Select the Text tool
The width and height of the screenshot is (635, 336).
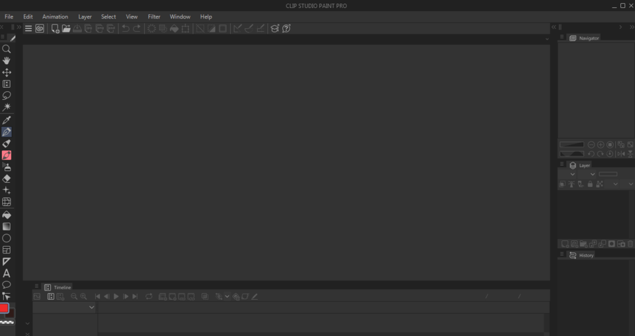click(7, 273)
